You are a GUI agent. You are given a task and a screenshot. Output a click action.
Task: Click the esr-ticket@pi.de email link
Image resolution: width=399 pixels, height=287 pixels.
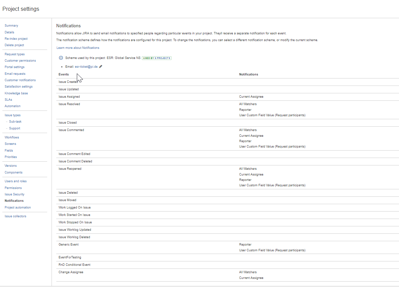[86, 67]
